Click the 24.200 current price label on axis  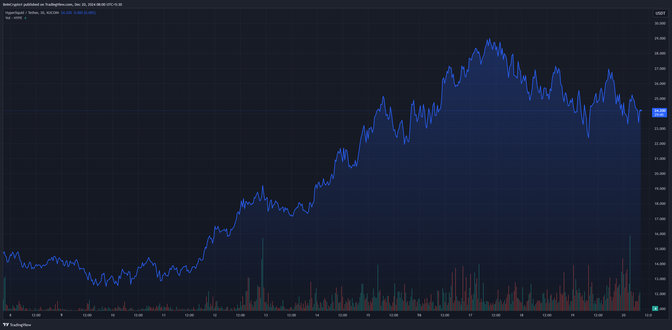point(660,110)
